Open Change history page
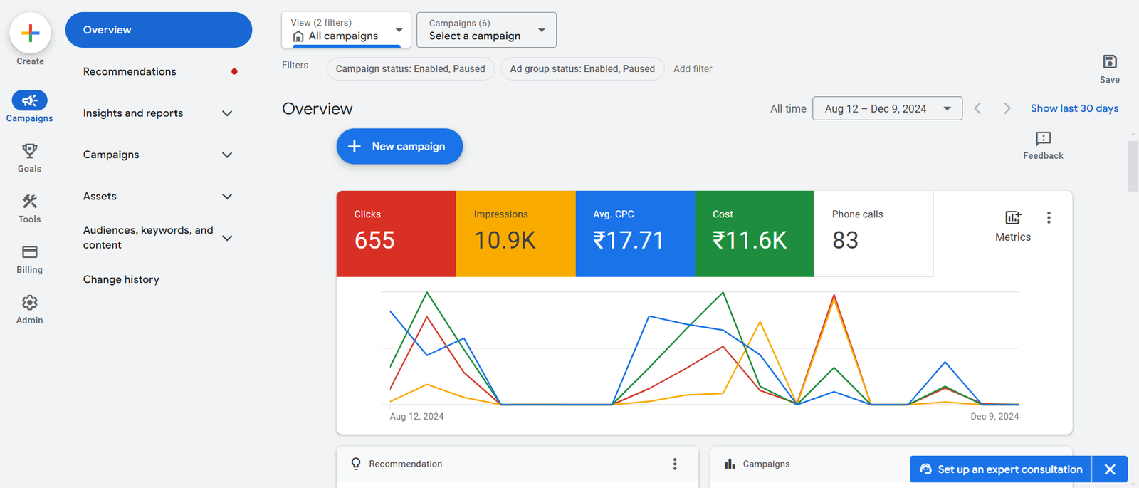The image size is (1139, 488). point(121,279)
